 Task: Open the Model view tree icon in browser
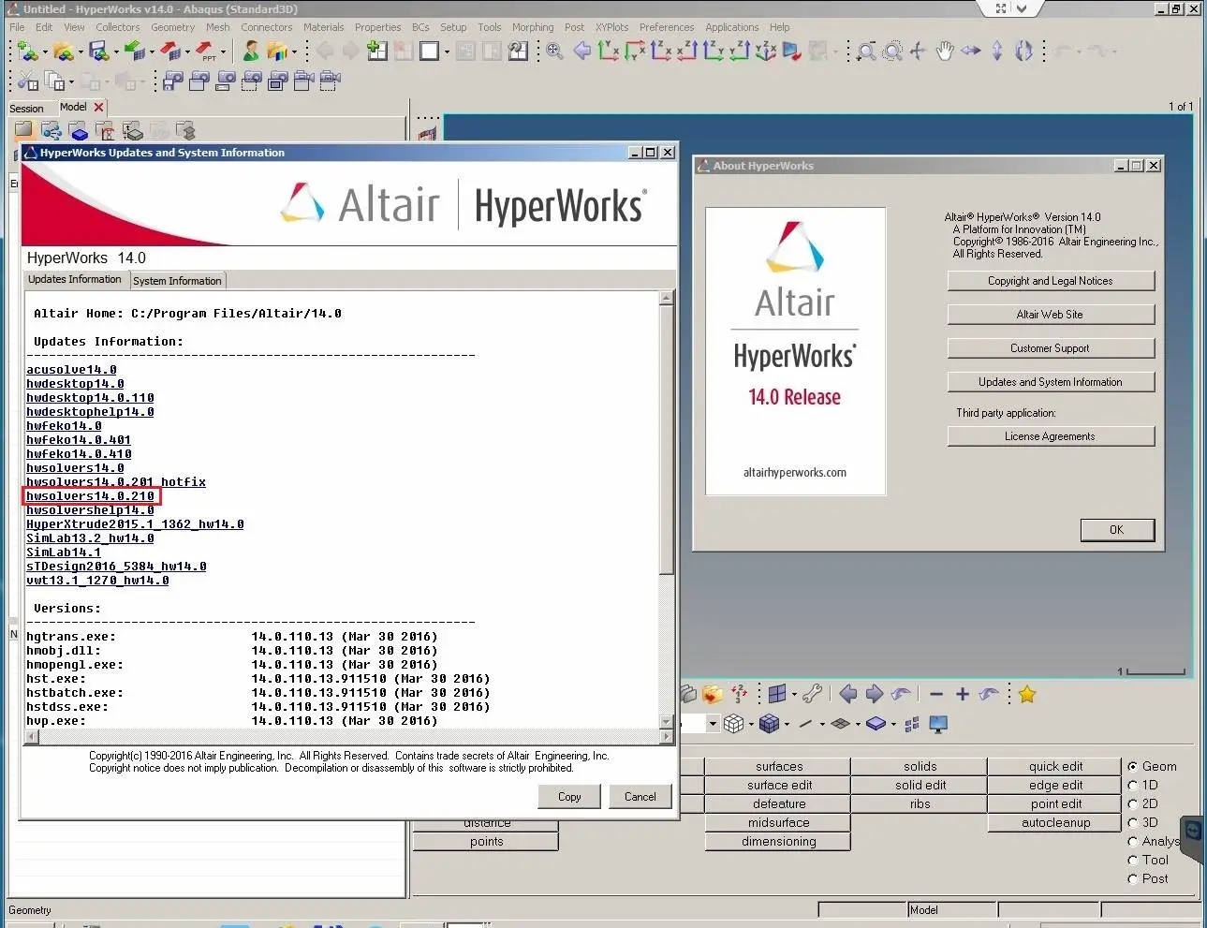coord(52,131)
